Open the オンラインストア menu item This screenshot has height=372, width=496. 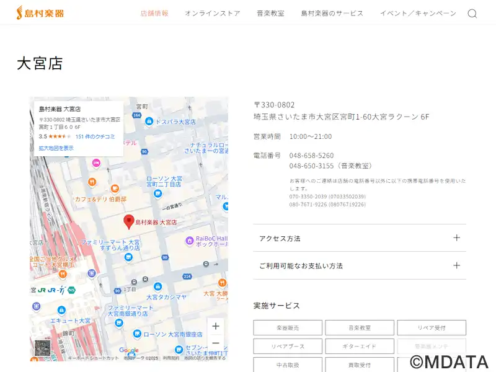(x=213, y=13)
